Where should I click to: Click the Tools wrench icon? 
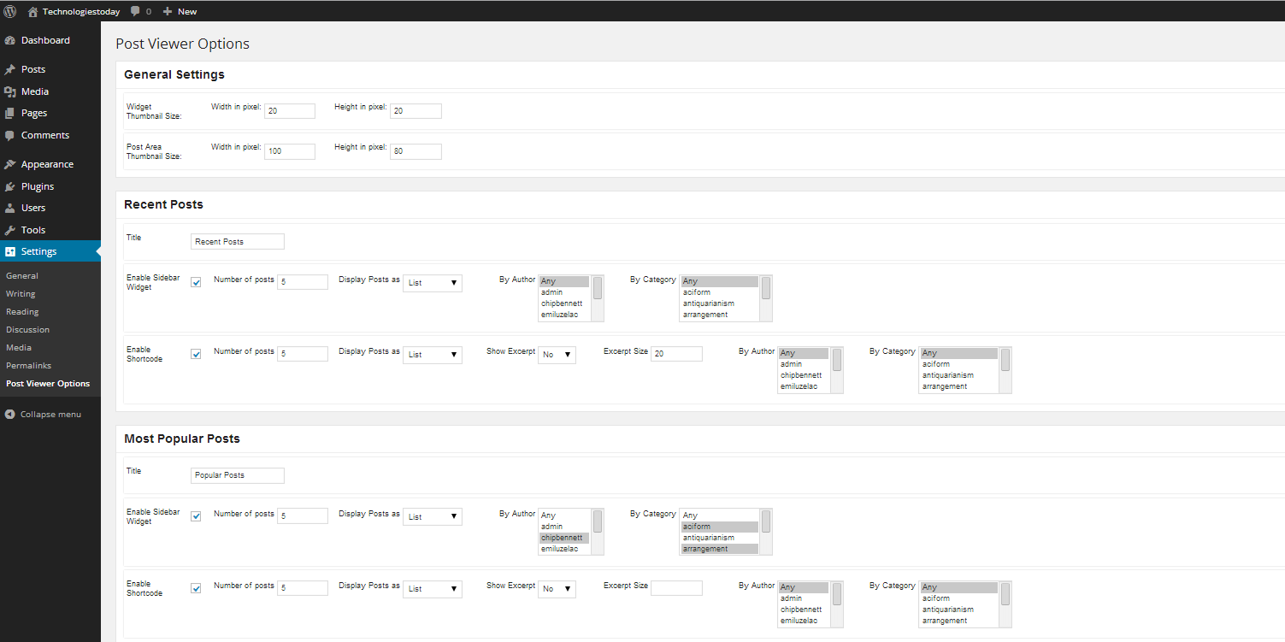point(9,230)
